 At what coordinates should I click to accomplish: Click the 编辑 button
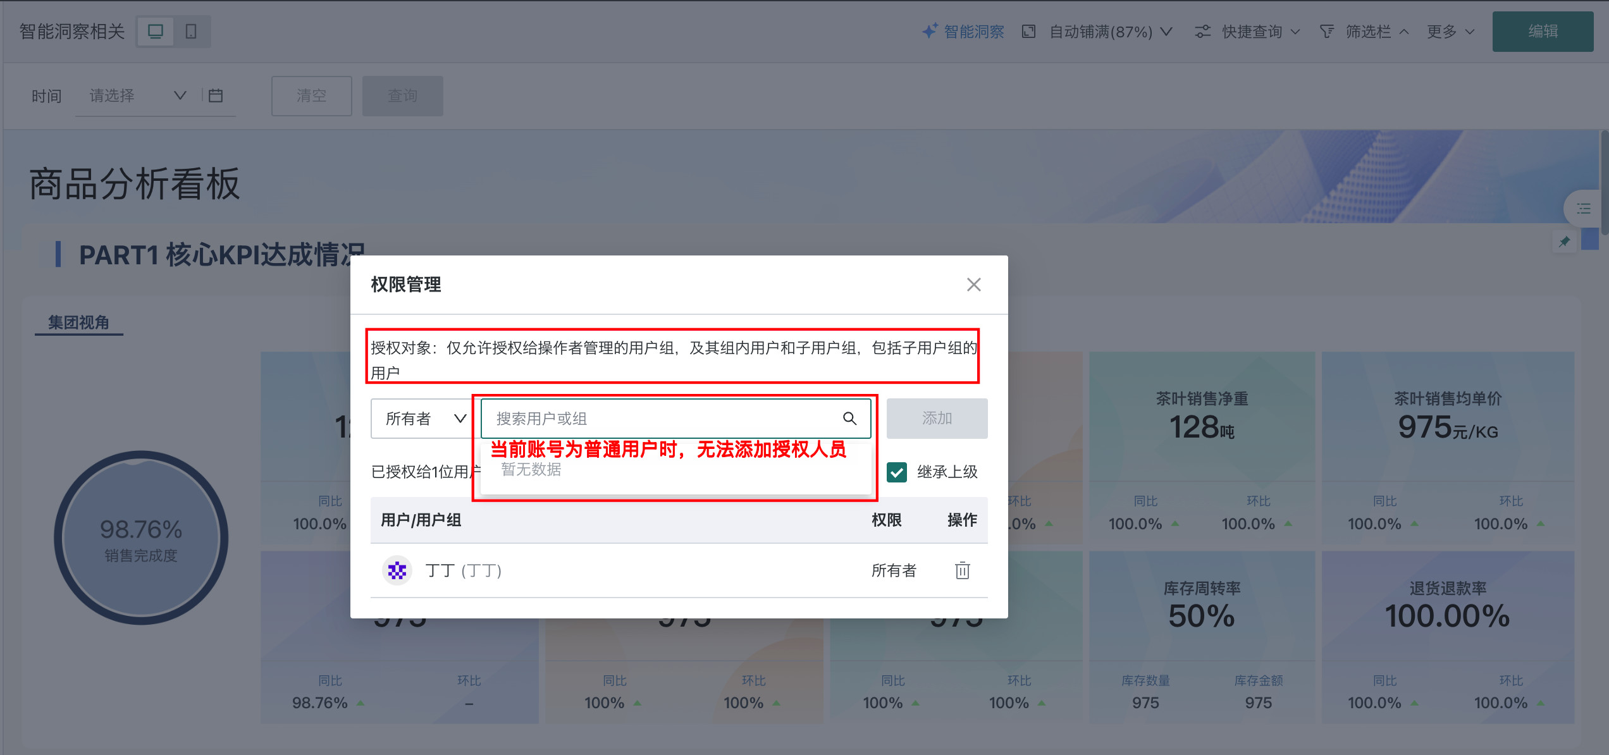(1542, 32)
